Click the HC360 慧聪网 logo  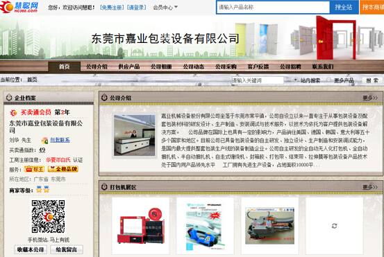pos(19,7)
